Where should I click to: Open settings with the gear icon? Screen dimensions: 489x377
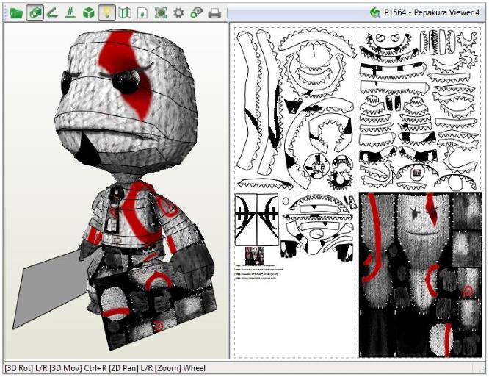coord(178,13)
